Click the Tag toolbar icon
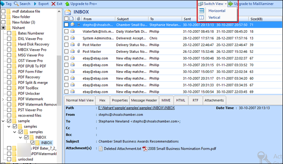The height and width of the screenshot is (164, 283). pos(3,4)
